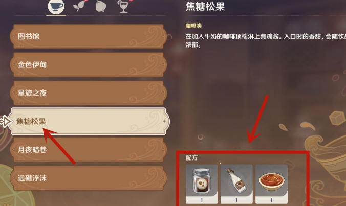Image resolution: width=346 pixels, height=206 pixels.
Task: Pick the 星旋之夜 drink recipe
Action: click(88, 93)
